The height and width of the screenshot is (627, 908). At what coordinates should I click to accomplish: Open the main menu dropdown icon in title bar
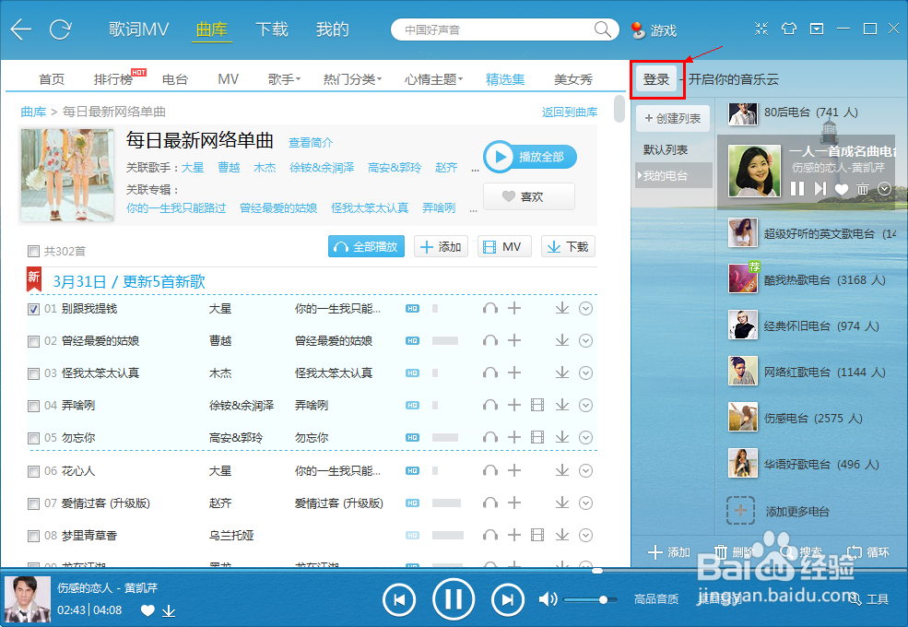click(x=817, y=29)
